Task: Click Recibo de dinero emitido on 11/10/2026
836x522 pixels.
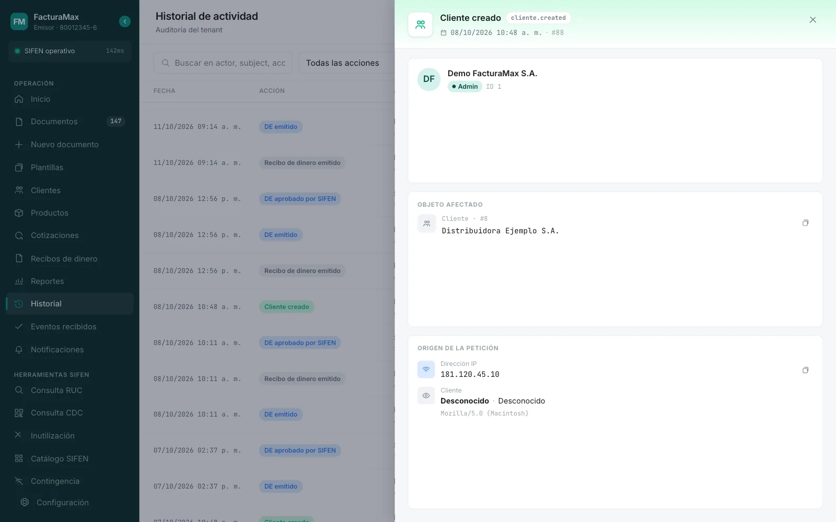Action: tap(302, 163)
